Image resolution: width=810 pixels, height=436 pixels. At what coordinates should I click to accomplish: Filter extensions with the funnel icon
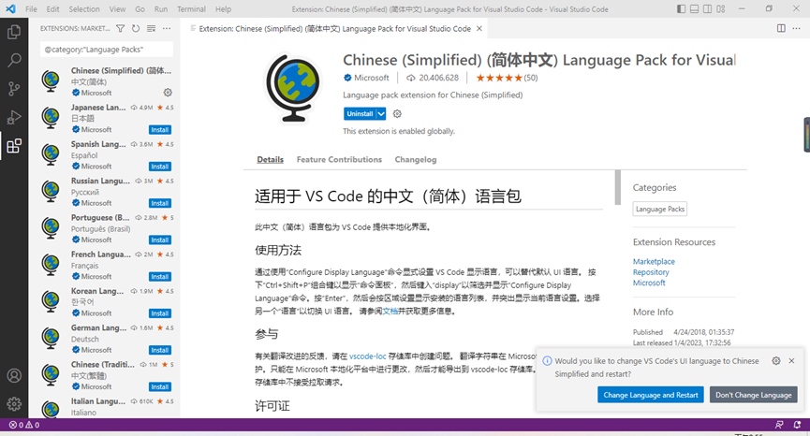(x=121, y=28)
